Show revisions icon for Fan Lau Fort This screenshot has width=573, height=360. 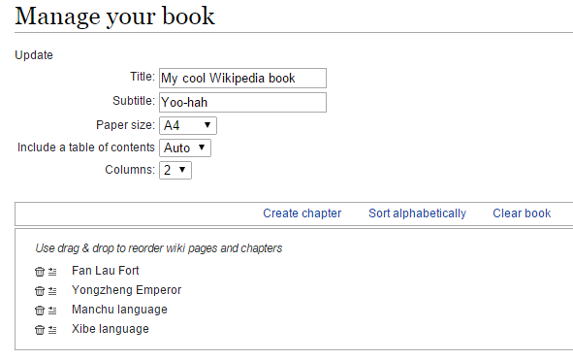(x=52, y=272)
